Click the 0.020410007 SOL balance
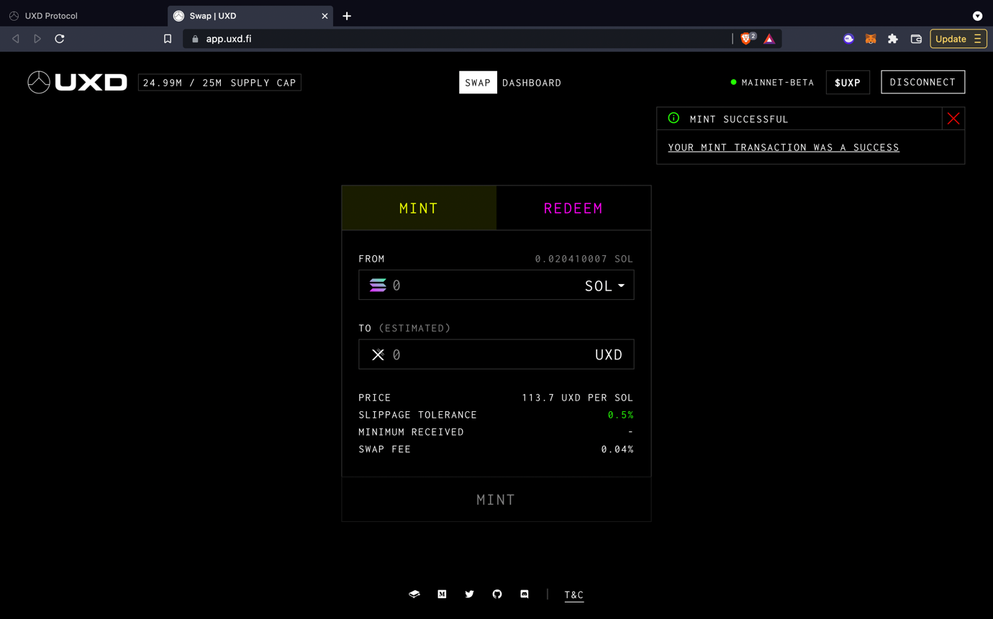 pyautogui.click(x=584, y=259)
